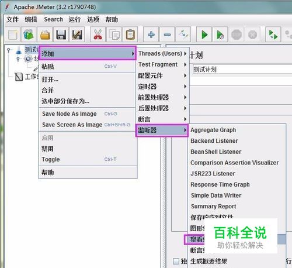The image size is (292, 268).
Task: Select Aggregate Graph listener
Action: [x=237, y=130]
